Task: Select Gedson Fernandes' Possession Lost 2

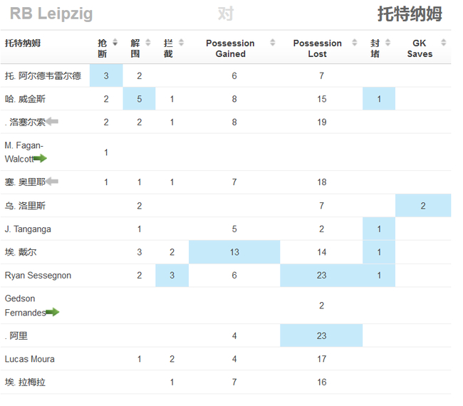Action: click(x=321, y=306)
